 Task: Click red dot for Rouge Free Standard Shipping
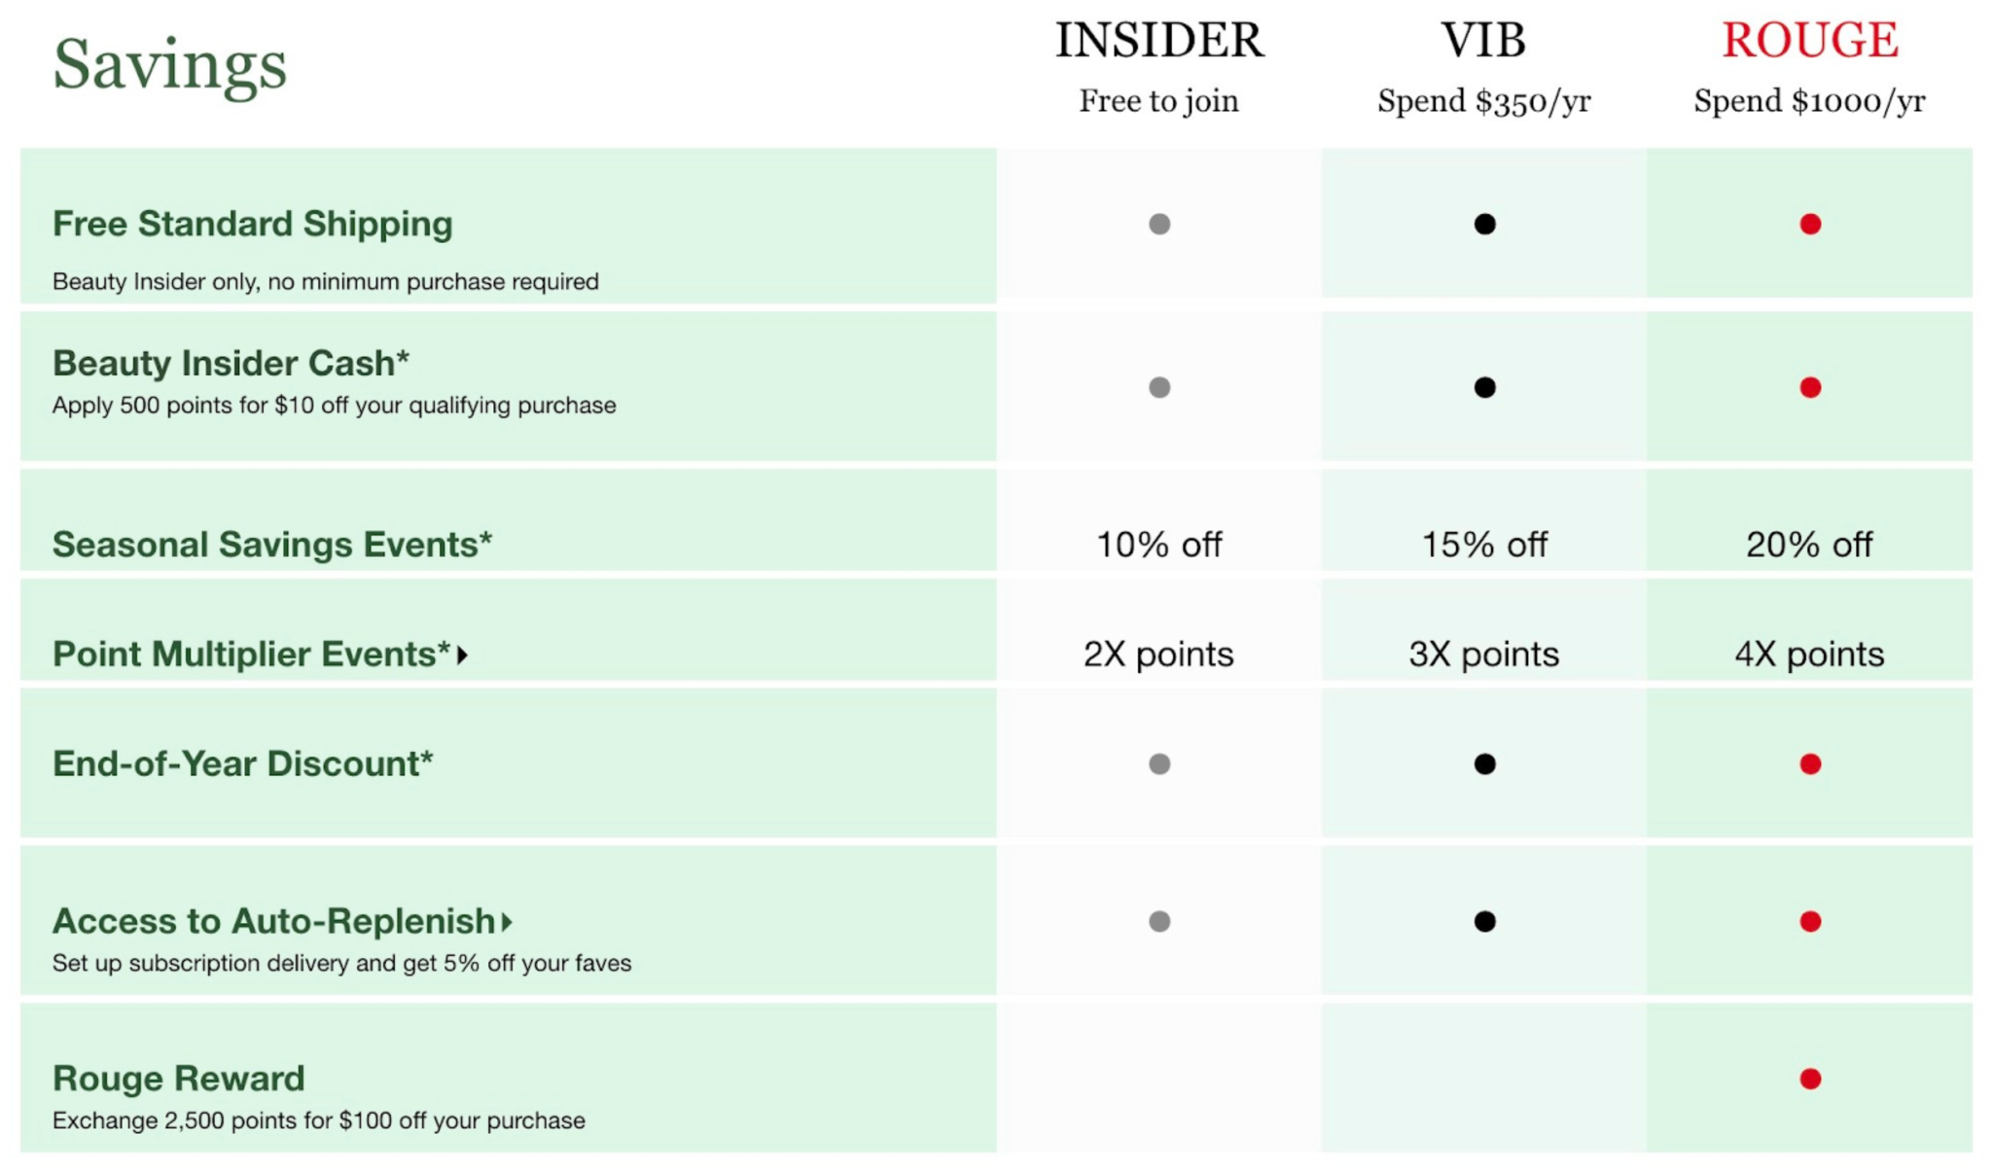point(1809,224)
